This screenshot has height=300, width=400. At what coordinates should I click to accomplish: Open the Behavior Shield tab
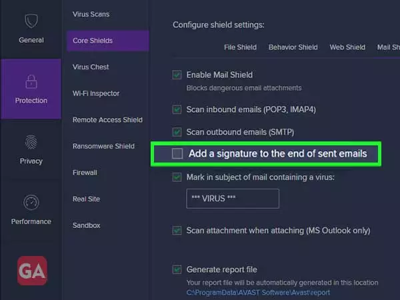(x=293, y=47)
